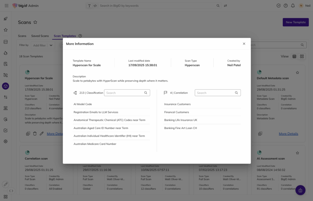Go to the Scans tab
The width and height of the screenshot is (313, 201).
click(22, 36)
